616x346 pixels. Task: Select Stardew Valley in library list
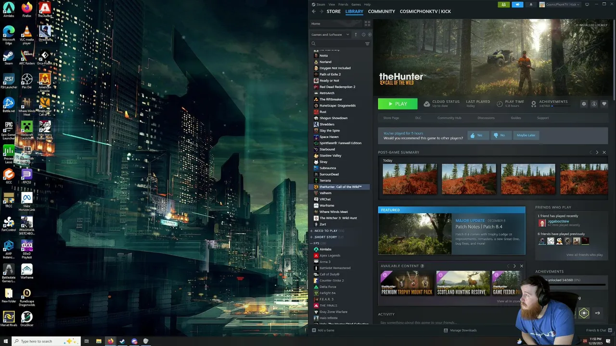[330, 156]
